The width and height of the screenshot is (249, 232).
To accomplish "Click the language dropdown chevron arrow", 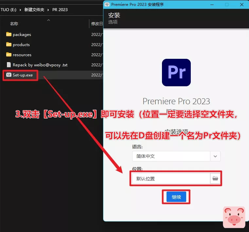I will (215, 156).
